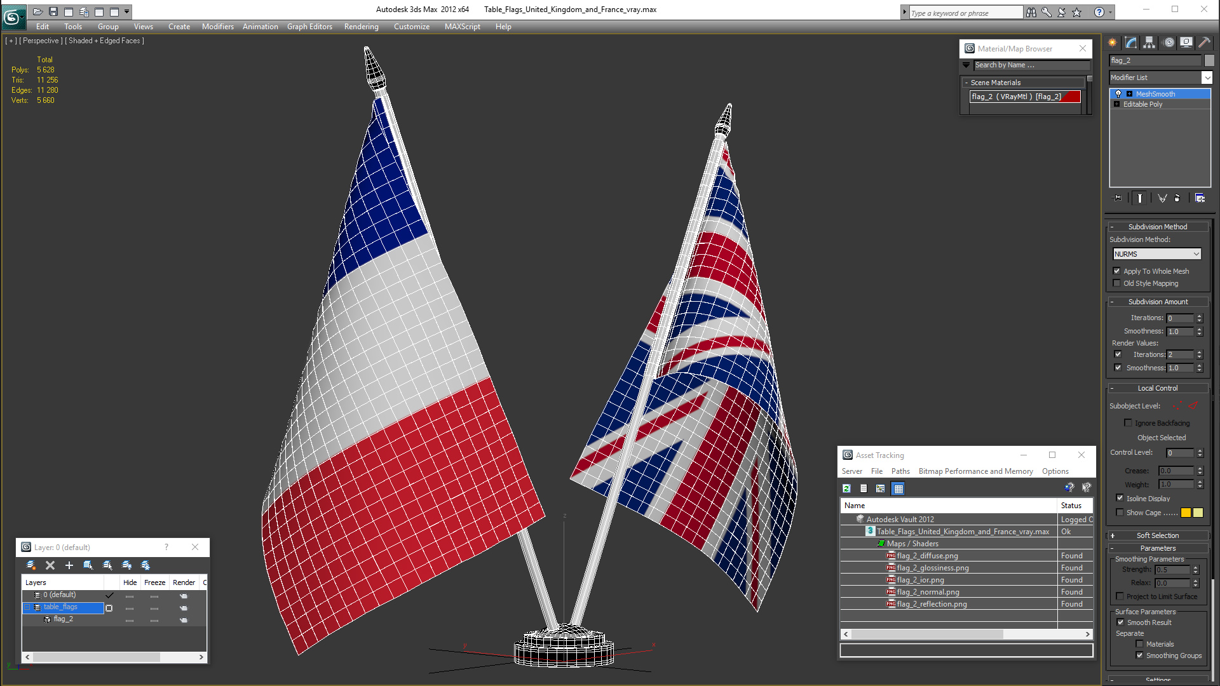Create new layer in Layer dialog
Image resolution: width=1220 pixels, height=686 pixels.
tap(30, 565)
